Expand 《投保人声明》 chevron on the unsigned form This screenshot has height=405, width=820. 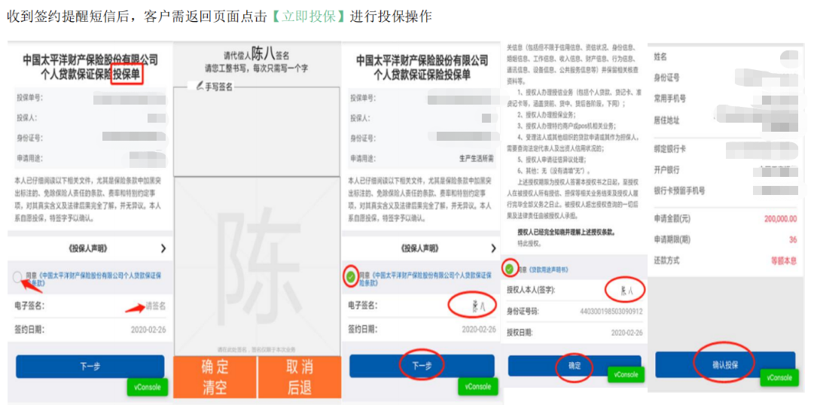point(163,248)
